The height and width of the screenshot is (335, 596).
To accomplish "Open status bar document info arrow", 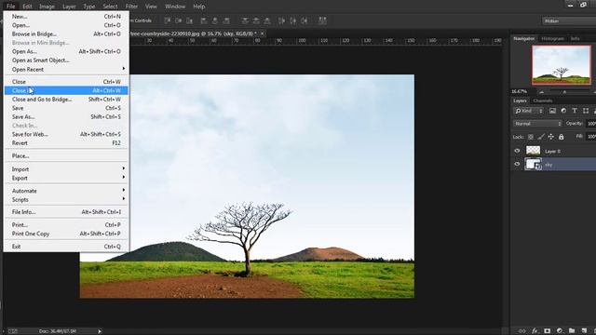I will tap(100, 331).
